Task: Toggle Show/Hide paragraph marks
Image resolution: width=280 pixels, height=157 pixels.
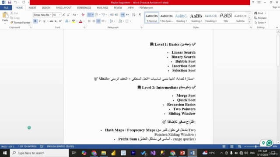Action: tap(140, 15)
